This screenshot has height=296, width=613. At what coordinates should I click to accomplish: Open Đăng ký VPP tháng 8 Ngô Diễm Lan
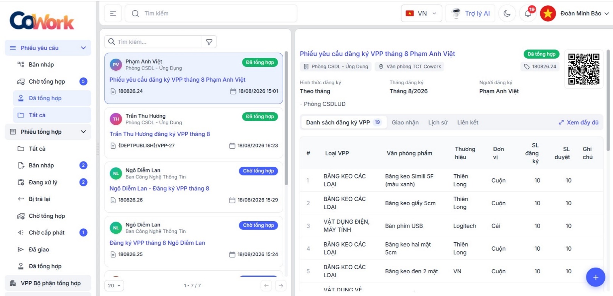(x=158, y=243)
